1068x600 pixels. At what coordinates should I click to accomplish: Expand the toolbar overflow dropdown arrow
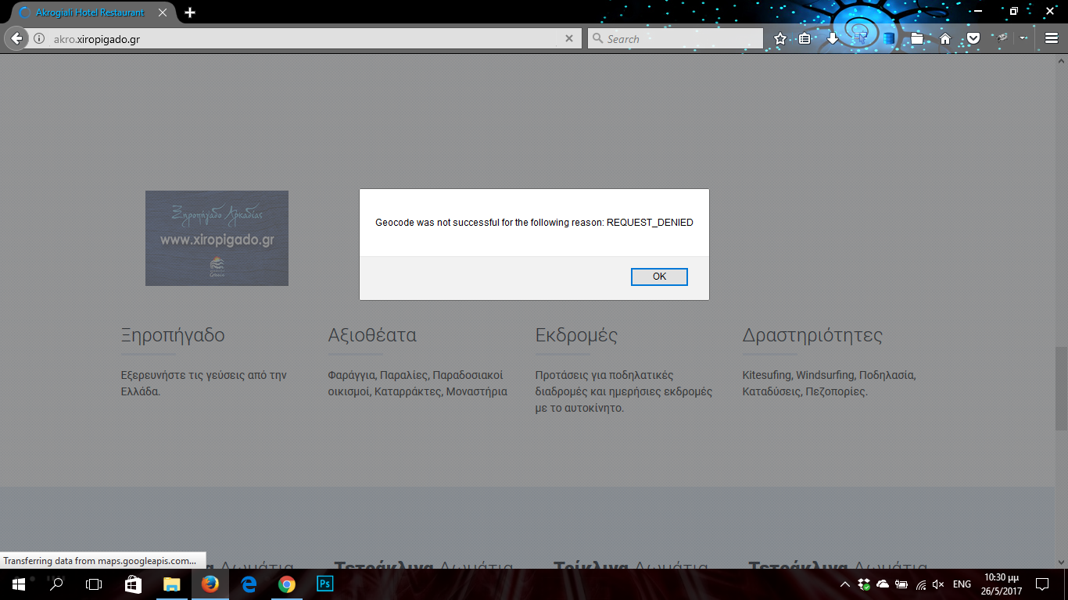coord(1023,38)
